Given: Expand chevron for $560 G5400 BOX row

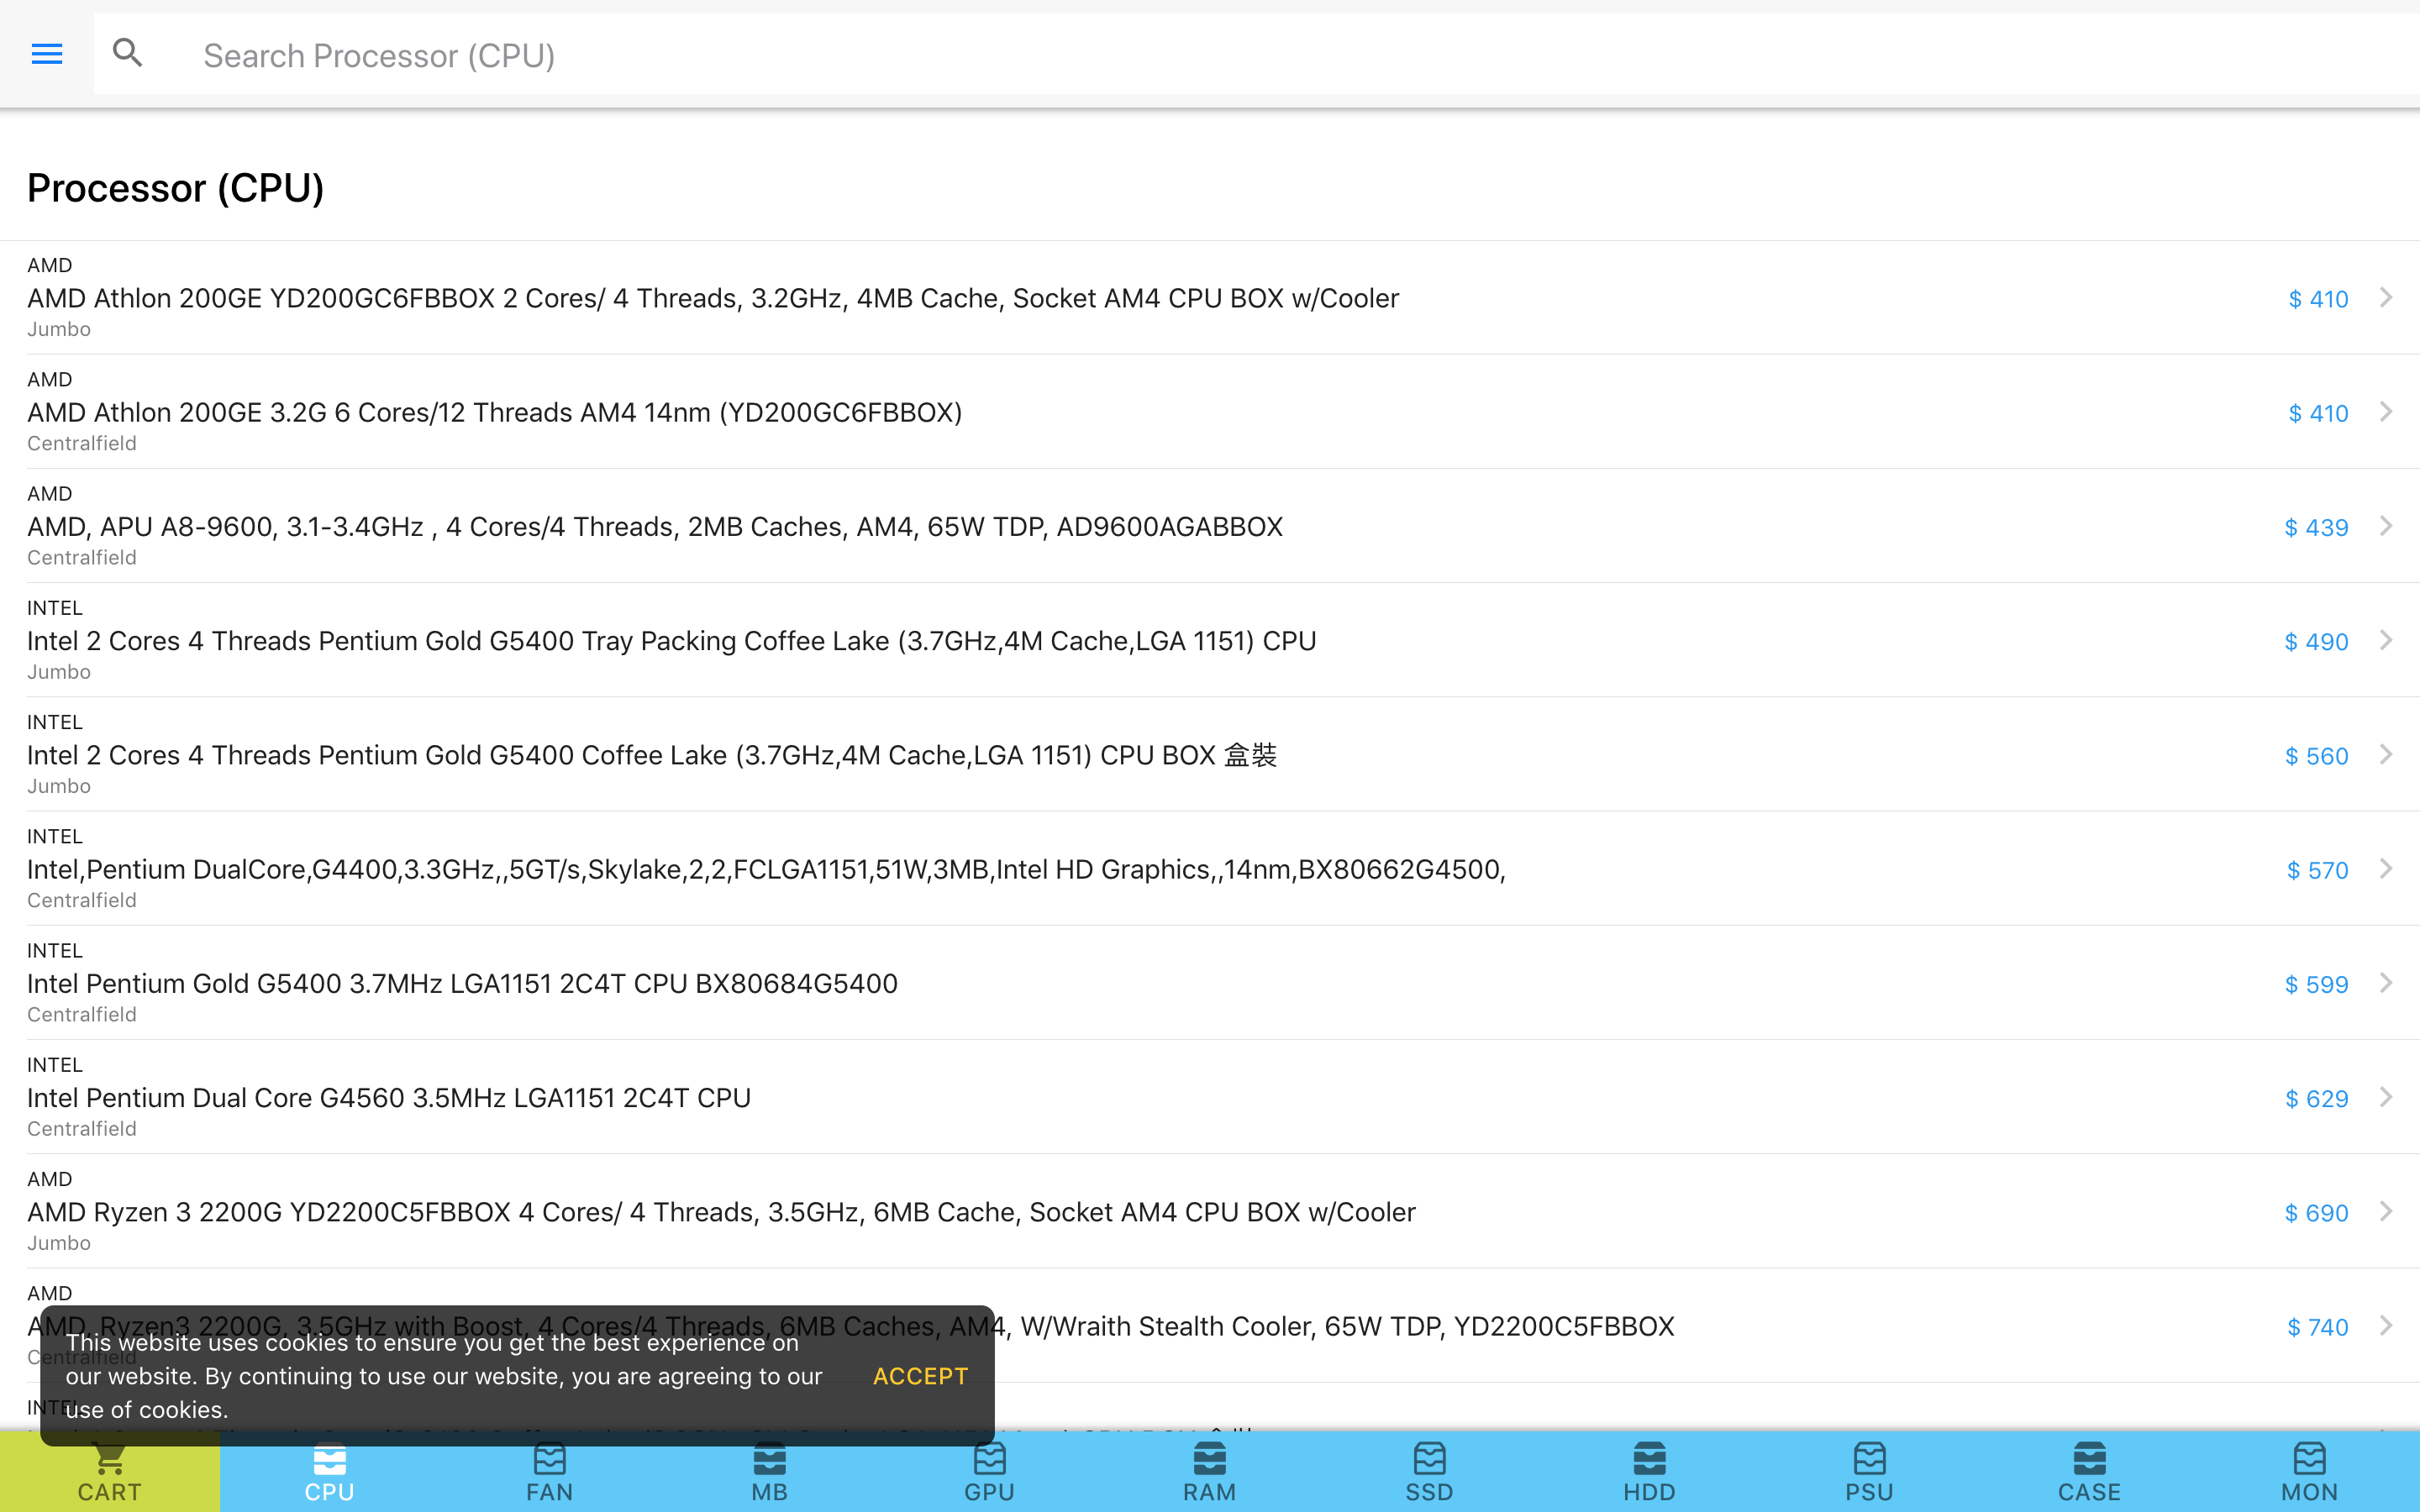Looking at the screenshot, I should [x=2386, y=755].
